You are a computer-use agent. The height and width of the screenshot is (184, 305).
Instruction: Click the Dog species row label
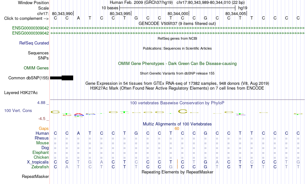click(45, 148)
